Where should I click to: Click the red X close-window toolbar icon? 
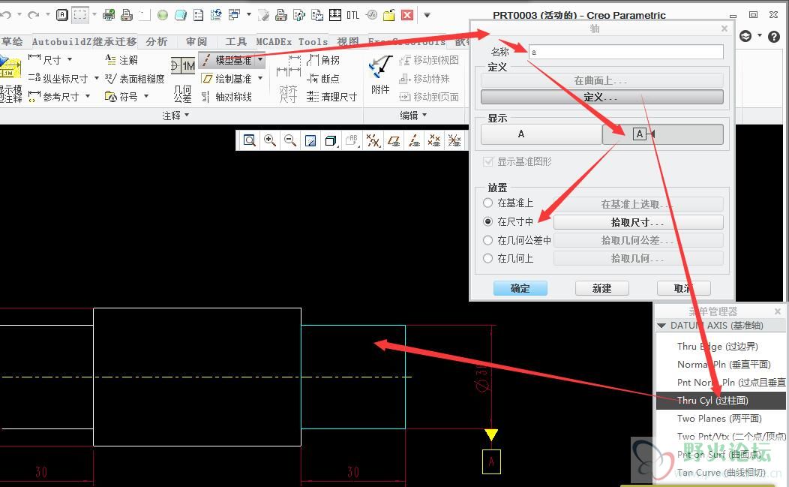[407, 15]
